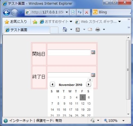The width and height of the screenshot is (133, 126).
Task: Click the 保護モード: 有効 status text
Action: click(x=49, y=121)
